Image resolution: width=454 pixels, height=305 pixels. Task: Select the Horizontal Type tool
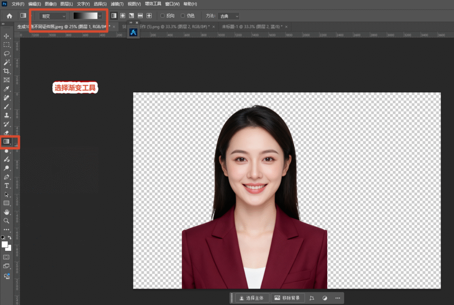tap(6, 186)
